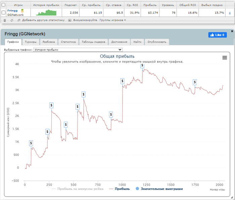Sort by История прибыли column header
This screenshot has height=200, width=235.
46,5
